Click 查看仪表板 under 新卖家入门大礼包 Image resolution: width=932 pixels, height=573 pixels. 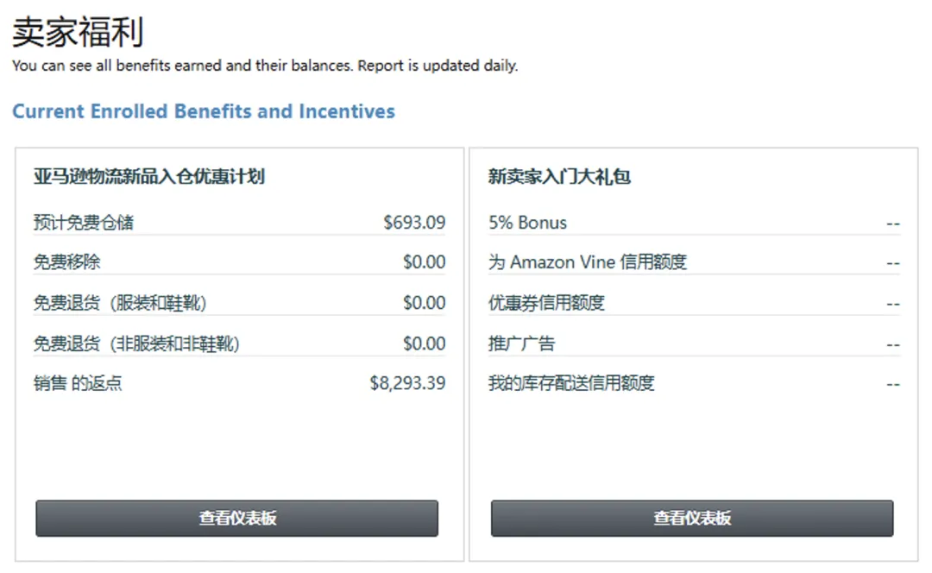tap(692, 519)
